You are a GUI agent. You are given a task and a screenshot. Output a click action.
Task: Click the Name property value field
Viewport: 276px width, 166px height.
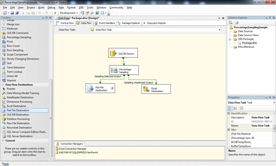click(x=261, y=126)
